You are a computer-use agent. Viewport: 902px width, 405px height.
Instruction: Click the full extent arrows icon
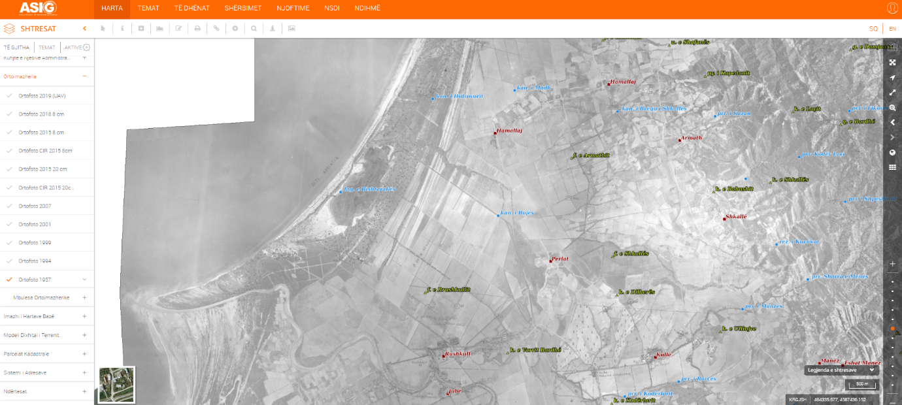(893, 63)
